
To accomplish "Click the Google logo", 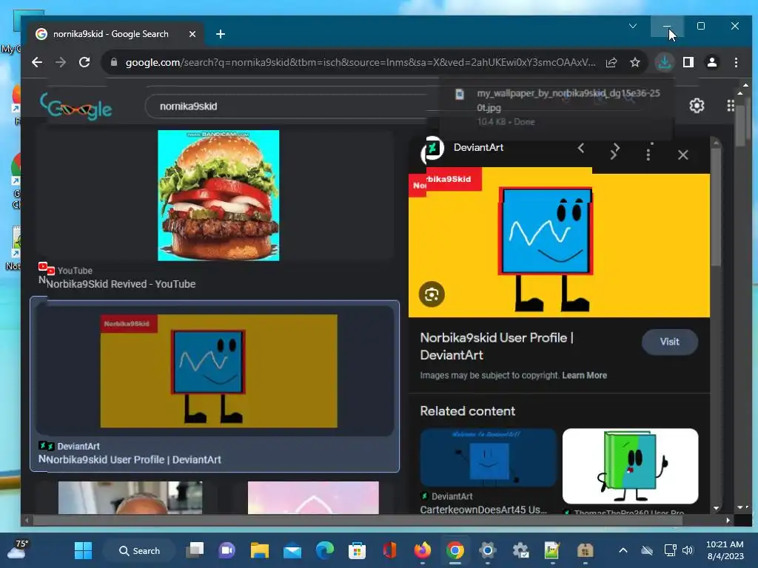I will pos(76,106).
